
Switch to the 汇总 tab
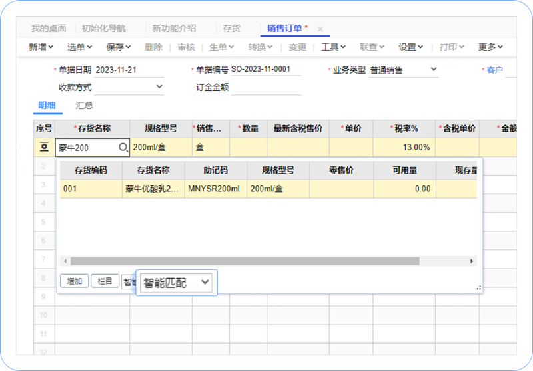pos(84,106)
